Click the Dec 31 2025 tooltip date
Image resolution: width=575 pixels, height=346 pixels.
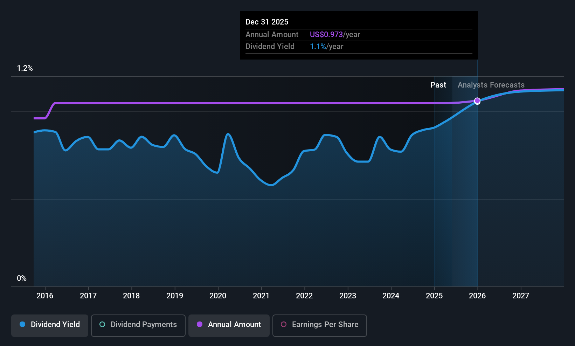267,22
